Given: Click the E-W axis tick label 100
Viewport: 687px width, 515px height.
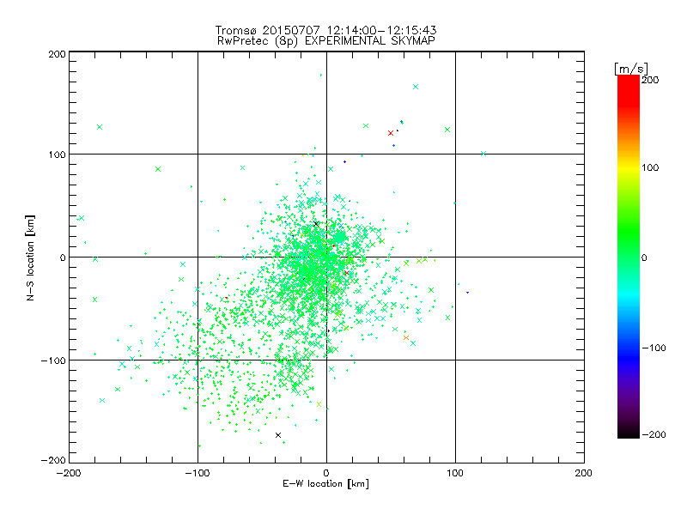Looking at the screenshot, I should (x=455, y=474).
